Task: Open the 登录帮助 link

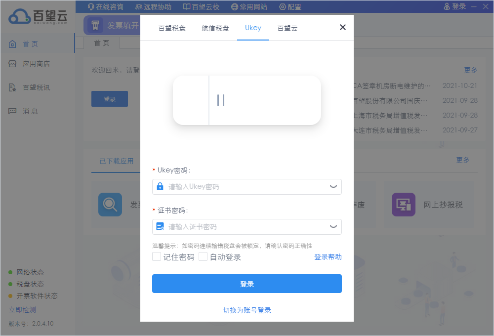Action: click(328, 257)
